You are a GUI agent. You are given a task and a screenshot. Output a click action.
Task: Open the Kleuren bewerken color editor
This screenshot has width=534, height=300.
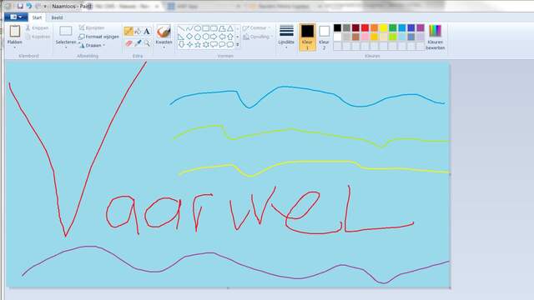coord(436,37)
